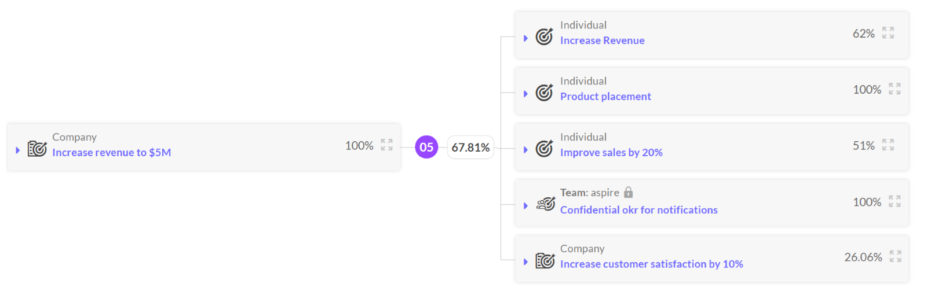
Task: Expand the Increase revenue to $5M arrow
Action: click(x=17, y=150)
